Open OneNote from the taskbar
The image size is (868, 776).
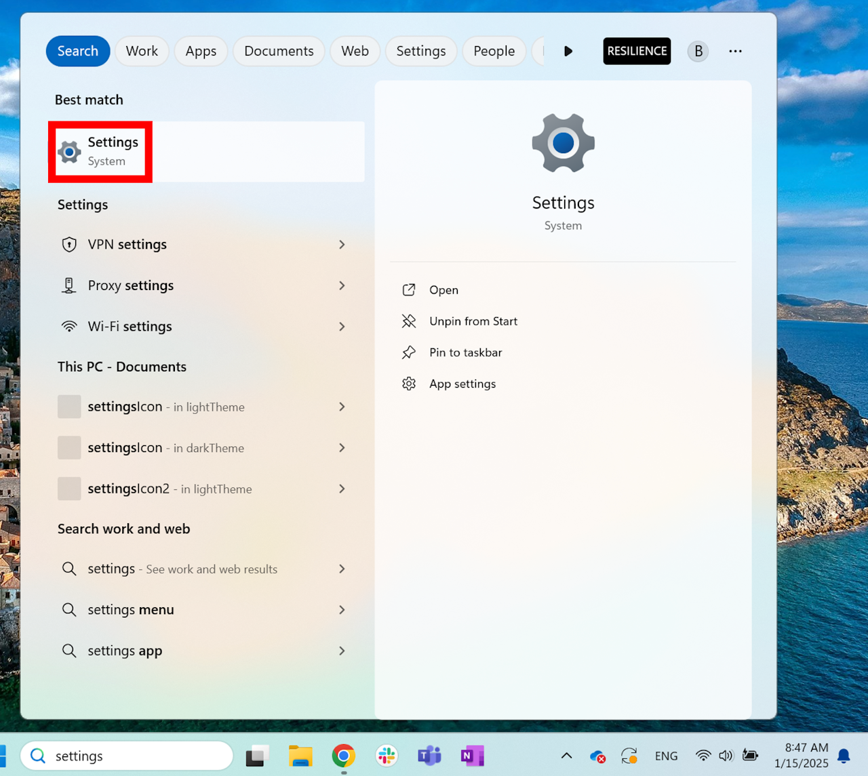point(472,756)
